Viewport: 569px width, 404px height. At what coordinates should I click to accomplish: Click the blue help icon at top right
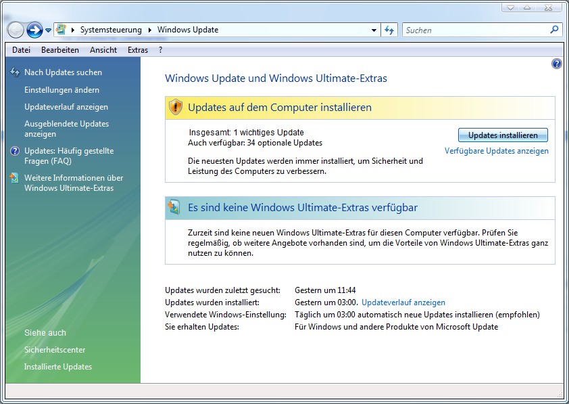tap(556, 64)
